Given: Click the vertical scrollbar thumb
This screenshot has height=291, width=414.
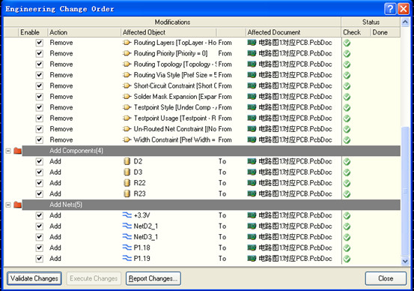Looking at the screenshot, I should pyautogui.click(x=405, y=191).
